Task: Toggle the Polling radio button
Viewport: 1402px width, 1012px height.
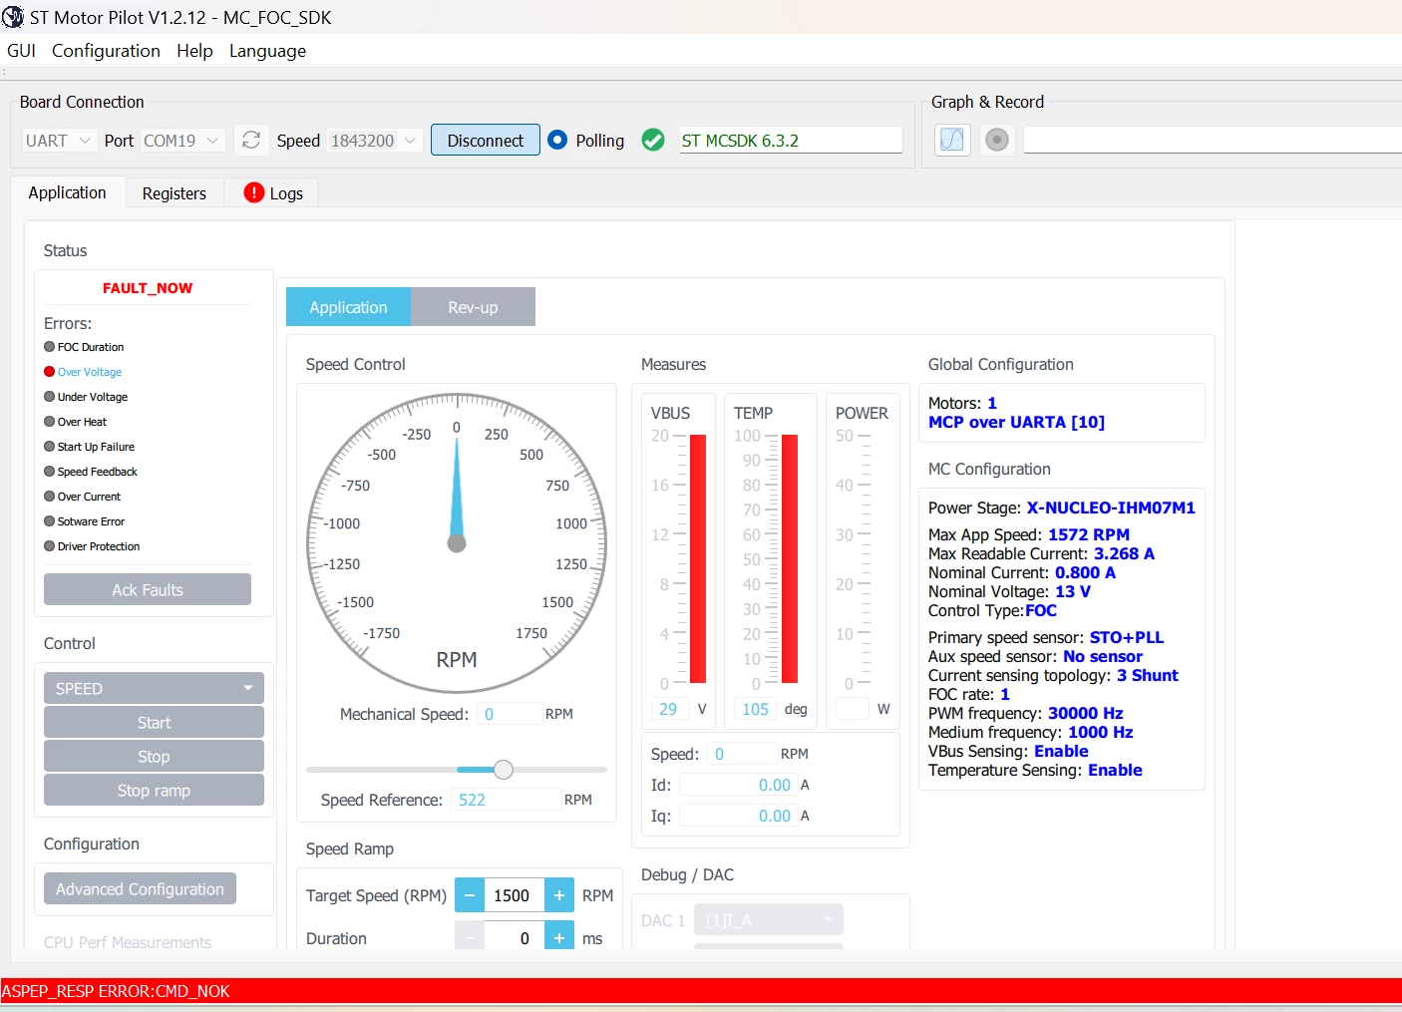Action: tap(557, 141)
